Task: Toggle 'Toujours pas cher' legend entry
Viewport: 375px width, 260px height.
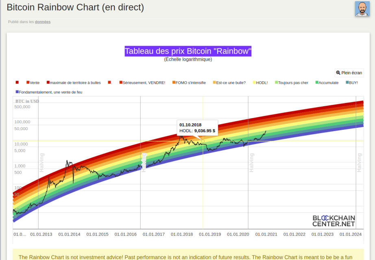Action: click(x=292, y=83)
